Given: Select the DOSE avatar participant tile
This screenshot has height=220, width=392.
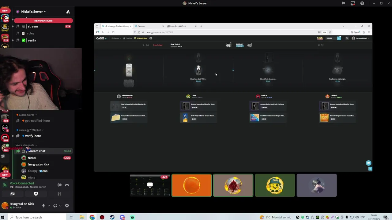Looking at the screenshot, I should click(x=275, y=185).
